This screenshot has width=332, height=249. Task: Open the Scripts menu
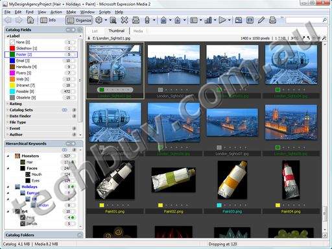pos(105,12)
